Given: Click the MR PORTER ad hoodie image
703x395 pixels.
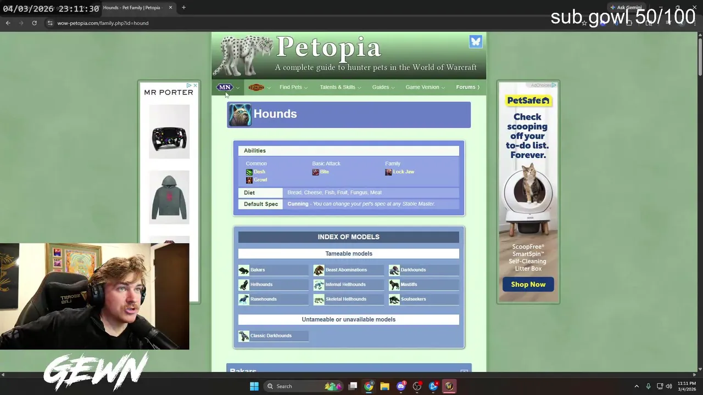Looking at the screenshot, I should click(169, 198).
